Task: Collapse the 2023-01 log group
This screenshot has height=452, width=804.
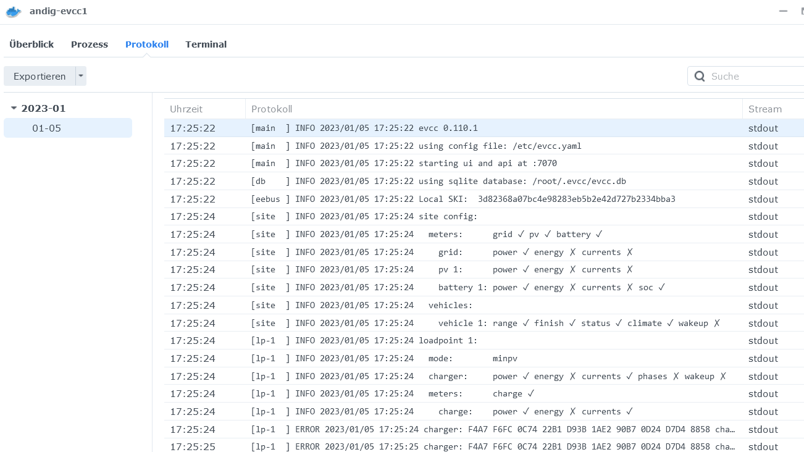Action: point(14,107)
